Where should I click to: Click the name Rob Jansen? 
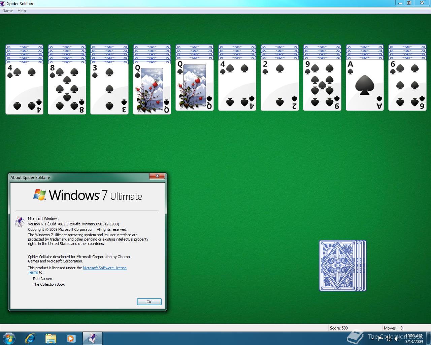tap(42, 279)
